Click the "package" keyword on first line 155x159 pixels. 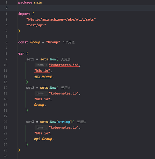coord(25,3)
